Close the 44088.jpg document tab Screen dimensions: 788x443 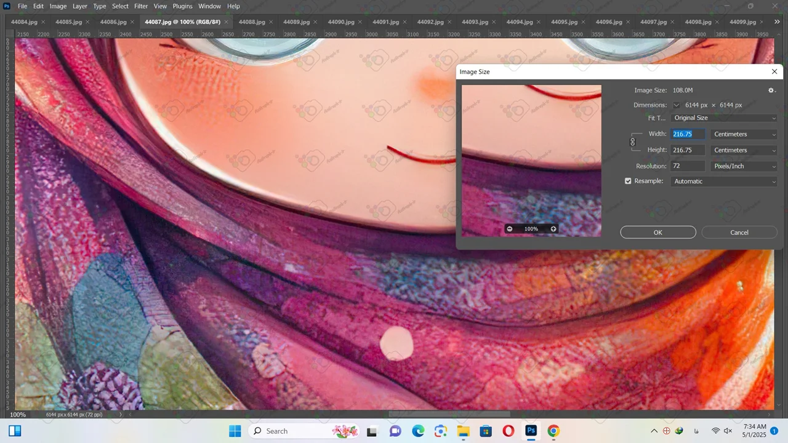click(x=271, y=22)
